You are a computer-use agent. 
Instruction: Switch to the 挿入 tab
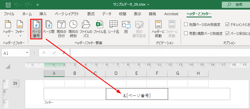[x=43, y=14]
